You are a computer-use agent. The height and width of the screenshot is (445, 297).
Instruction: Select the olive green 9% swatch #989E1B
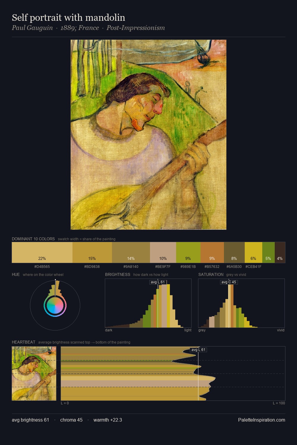click(188, 252)
